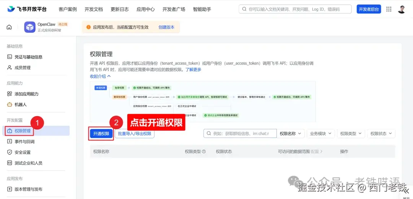Click 配置 next to 可访问的数据范围
Screen dimensions: 413x199
tap(316, 152)
